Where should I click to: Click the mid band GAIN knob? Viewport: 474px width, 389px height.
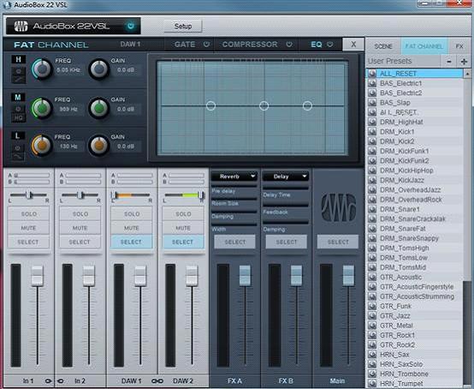[99, 108]
